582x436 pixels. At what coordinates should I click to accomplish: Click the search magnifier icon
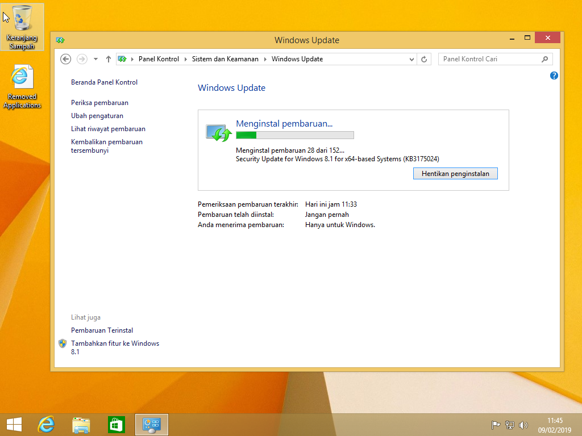[544, 59]
